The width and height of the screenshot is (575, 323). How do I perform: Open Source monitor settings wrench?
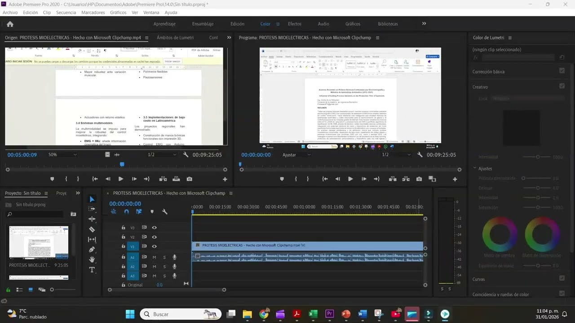(186, 154)
